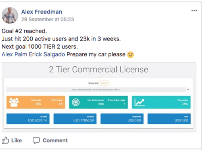
Task: Open the Alex Freedman profile name link
Action: [41, 12]
